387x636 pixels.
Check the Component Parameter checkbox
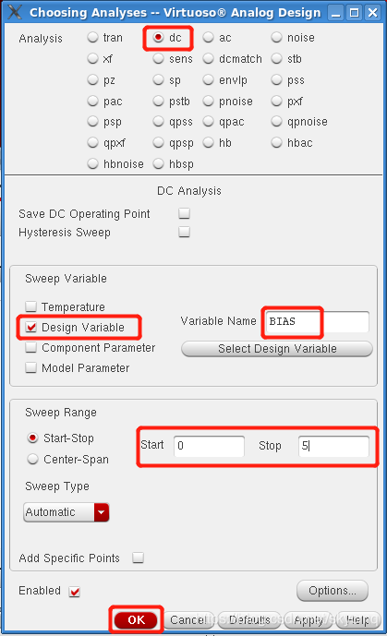(30, 347)
